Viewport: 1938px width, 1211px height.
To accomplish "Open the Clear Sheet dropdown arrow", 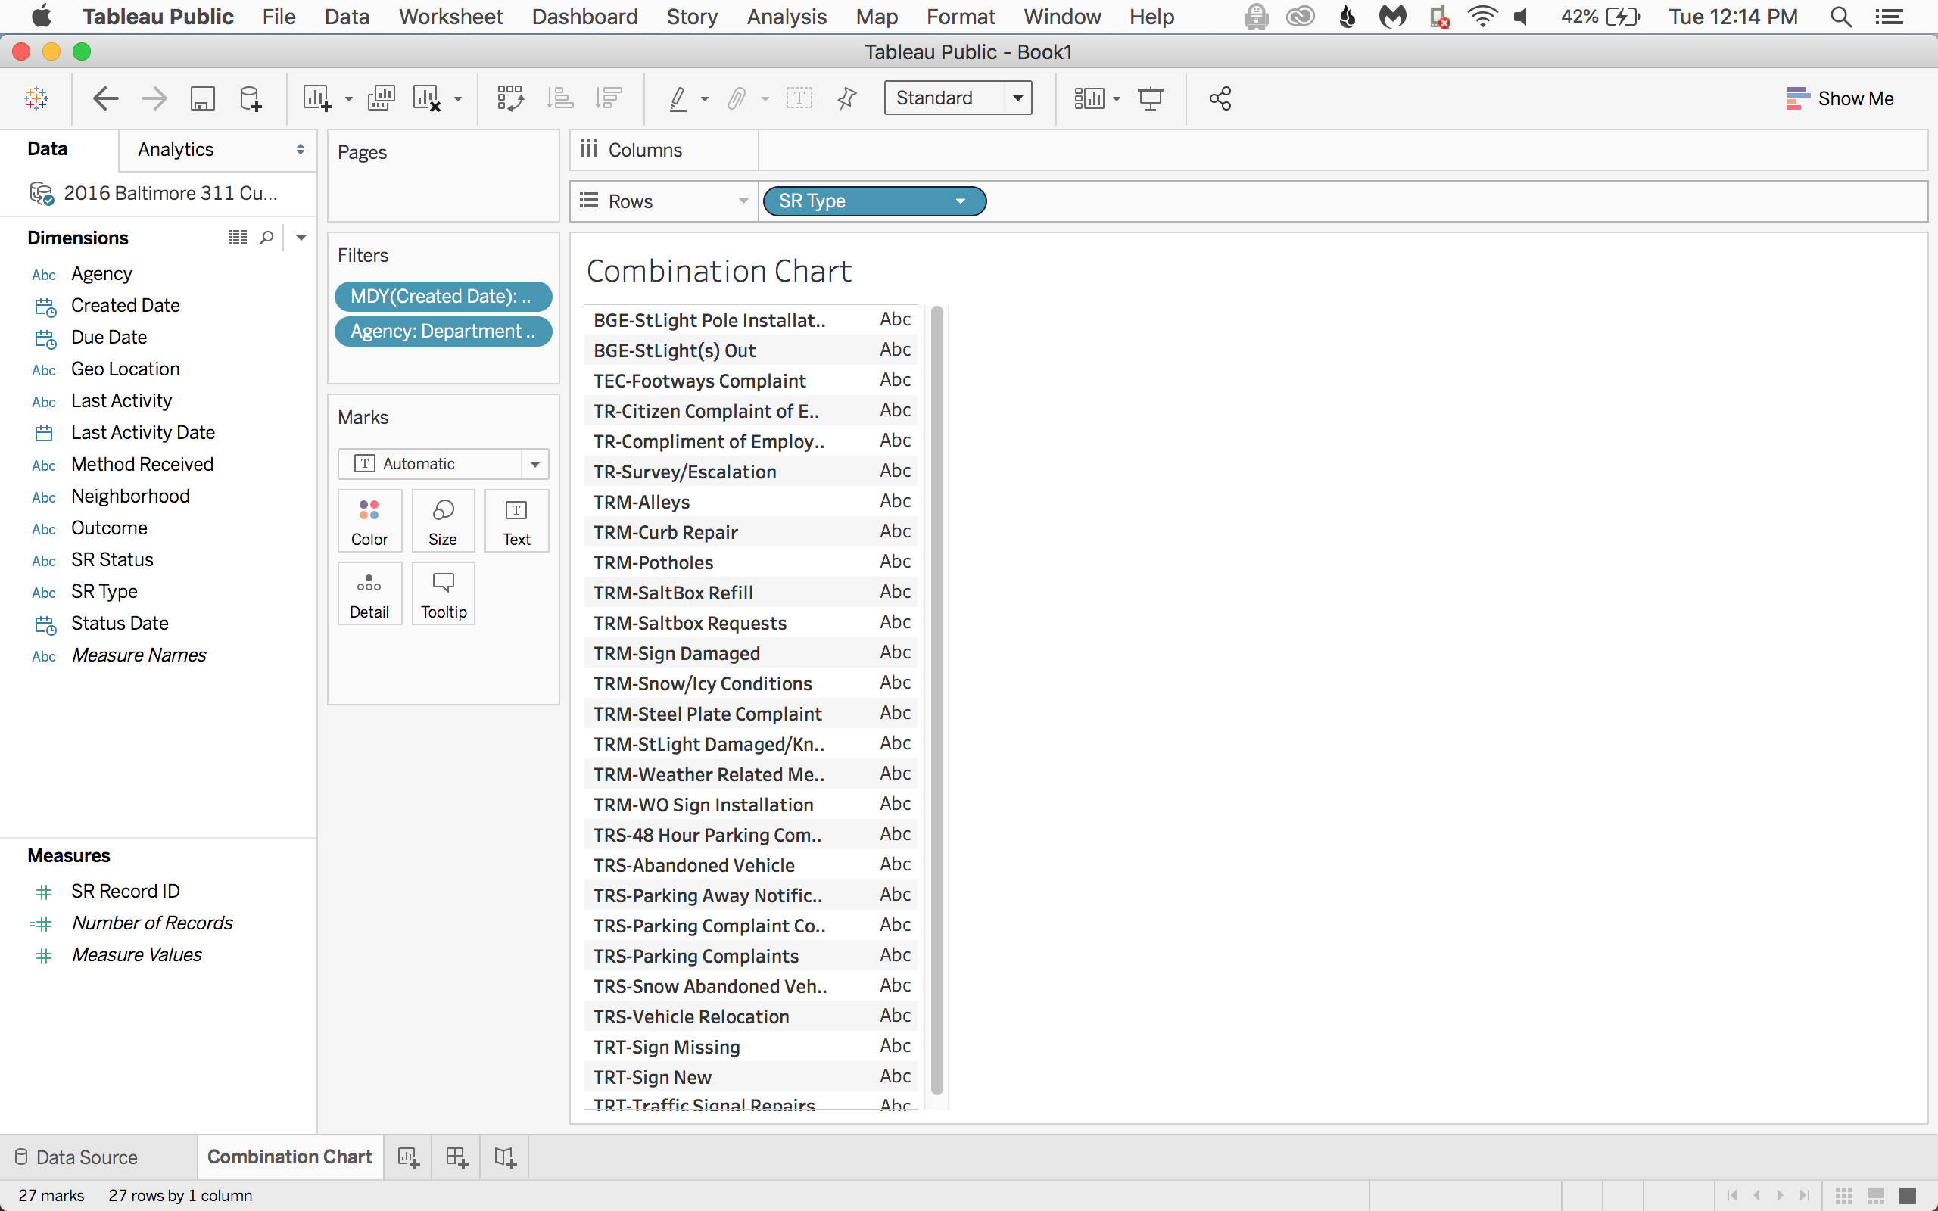I will point(458,99).
